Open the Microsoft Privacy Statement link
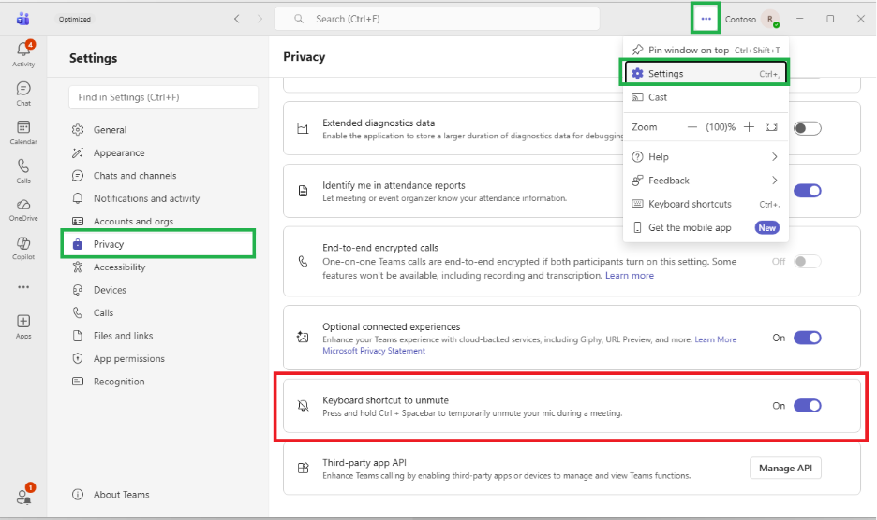Viewport: 877px width, 520px height. [x=374, y=351]
